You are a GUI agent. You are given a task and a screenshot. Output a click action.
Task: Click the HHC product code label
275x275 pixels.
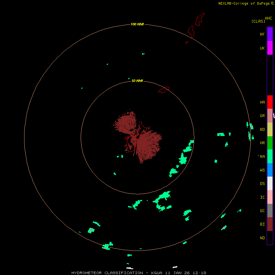pos(268,18)
